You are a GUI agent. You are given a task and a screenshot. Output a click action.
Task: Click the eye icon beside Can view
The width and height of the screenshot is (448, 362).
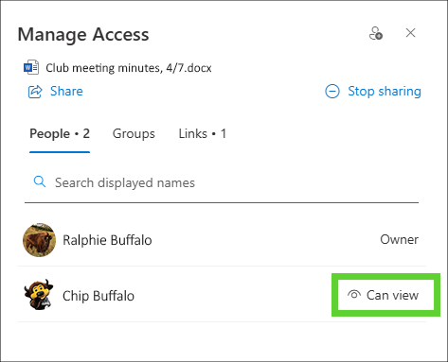coord(354,295)
